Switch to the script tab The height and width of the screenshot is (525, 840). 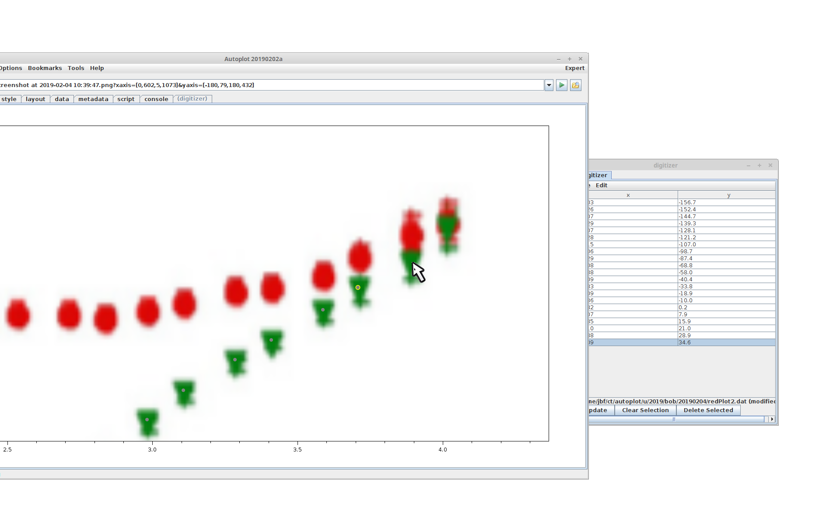(x=126, y=99)
